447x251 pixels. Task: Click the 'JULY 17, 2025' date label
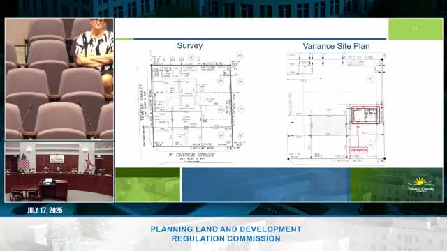click(45, 211)
